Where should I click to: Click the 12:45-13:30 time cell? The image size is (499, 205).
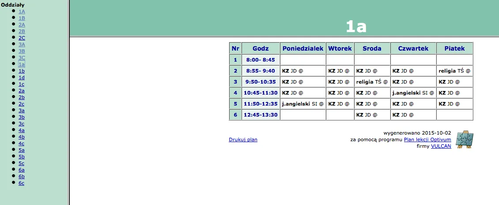(x=261, y=115)
